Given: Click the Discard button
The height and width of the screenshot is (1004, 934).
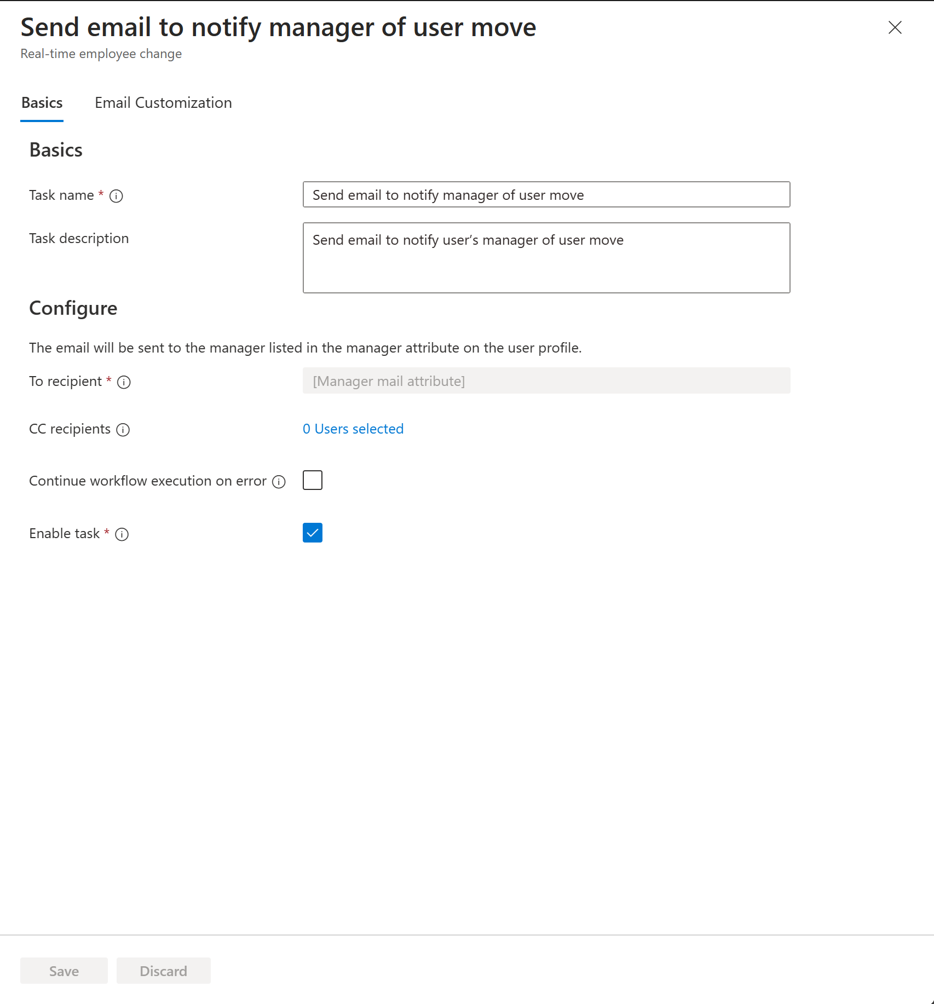Looking at the screenshot, I should point(163,971).
